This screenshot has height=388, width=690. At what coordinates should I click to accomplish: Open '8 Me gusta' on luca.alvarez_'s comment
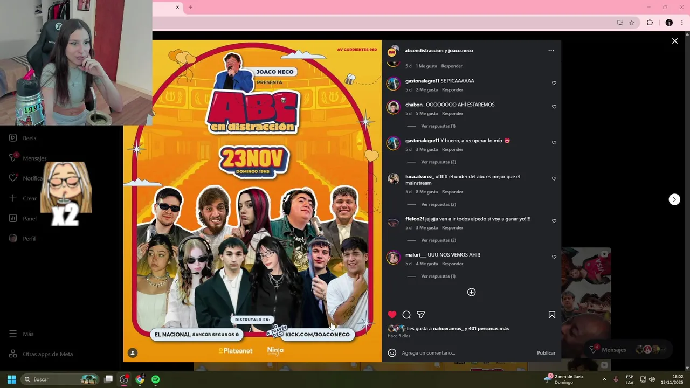pyautogui.click(x=426, y=192)
